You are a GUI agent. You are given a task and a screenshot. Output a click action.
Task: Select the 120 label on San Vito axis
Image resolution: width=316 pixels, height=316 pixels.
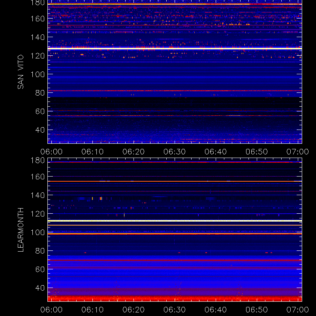coord(38,56)
